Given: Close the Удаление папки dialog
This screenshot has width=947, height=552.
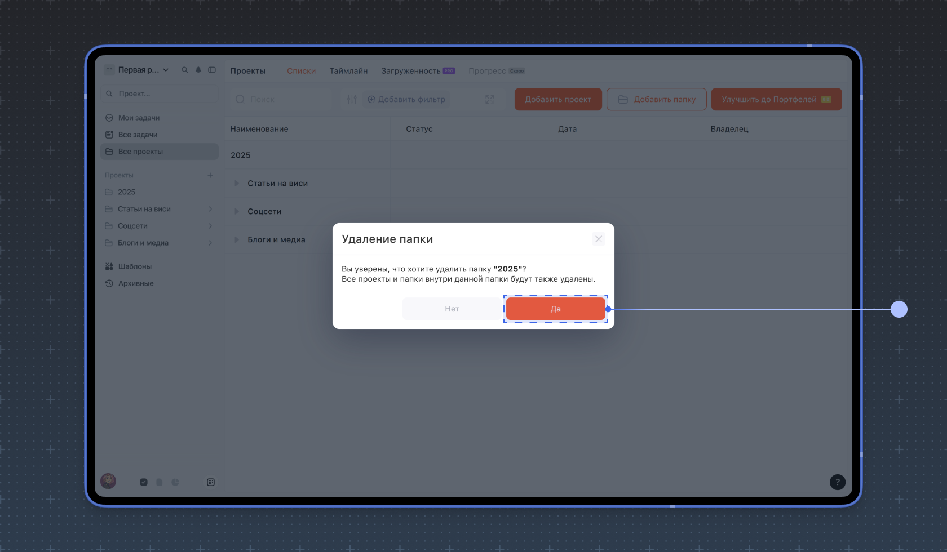Looking at the screenshot, I should point(599,239).
